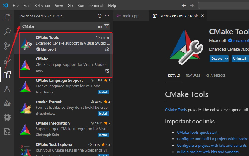Click the command center search bar

[x=224, y=6]
